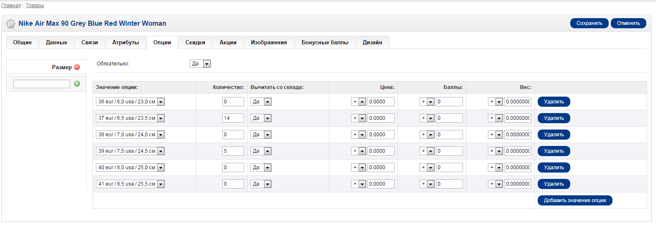The height and width of the screenshot is (235, 656).
Task: Open the Изображения tab
Action: [x=269, y=43]
